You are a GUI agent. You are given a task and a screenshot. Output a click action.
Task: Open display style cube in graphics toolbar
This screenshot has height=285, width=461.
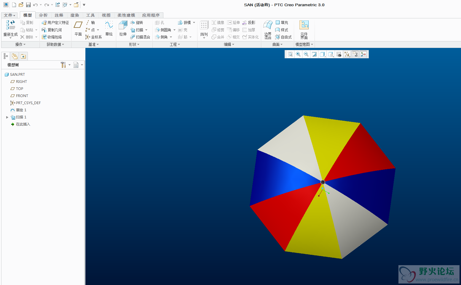click(x=322, y=54)
